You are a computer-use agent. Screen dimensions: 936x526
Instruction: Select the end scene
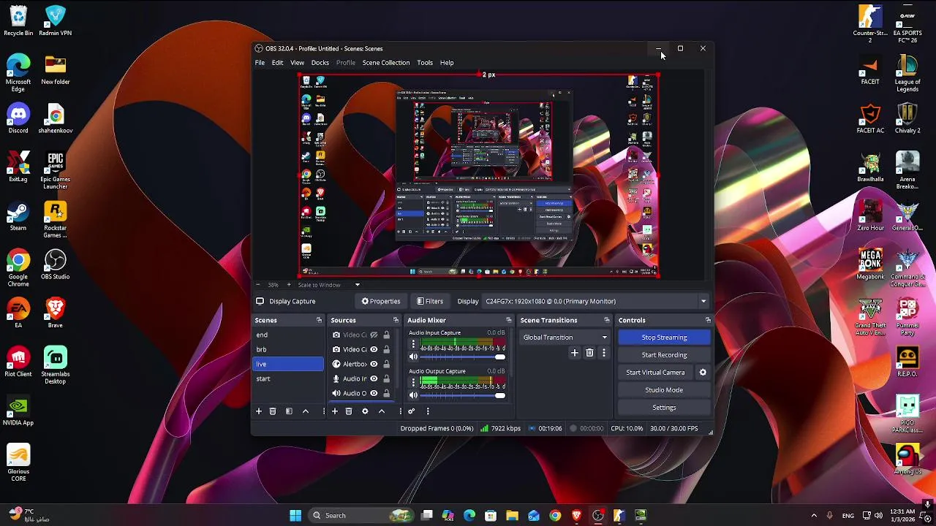tap(288, 335)
